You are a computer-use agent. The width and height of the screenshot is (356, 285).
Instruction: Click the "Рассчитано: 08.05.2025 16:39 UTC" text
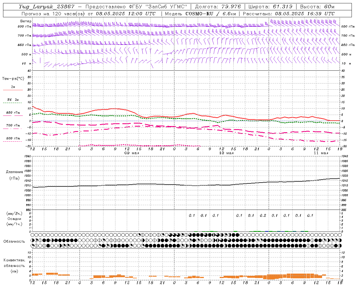289,13
